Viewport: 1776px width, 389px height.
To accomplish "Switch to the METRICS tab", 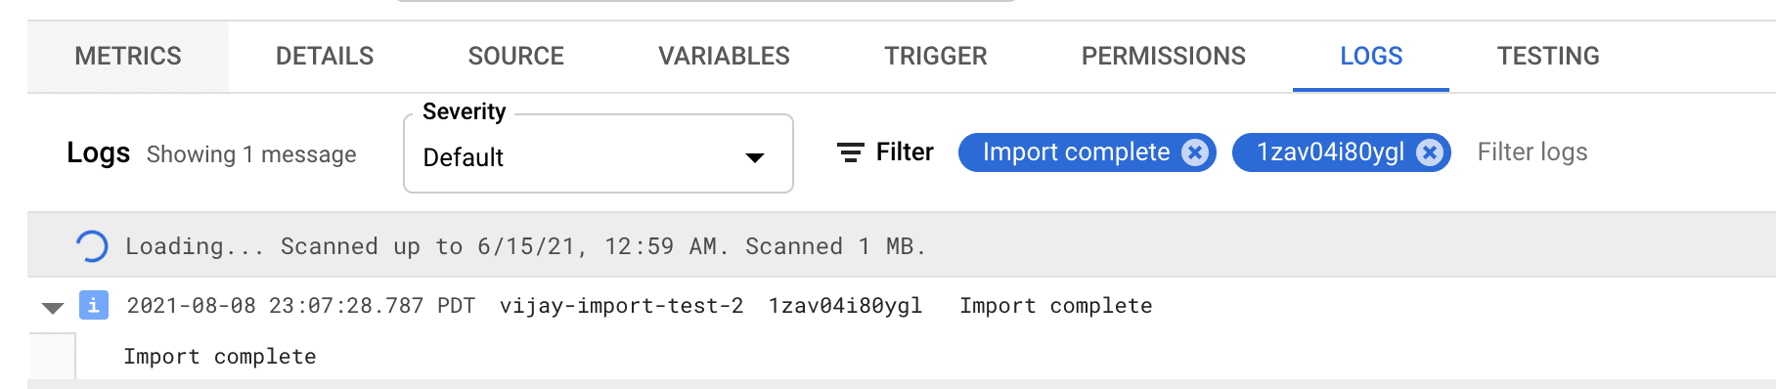I will (128, 56).
